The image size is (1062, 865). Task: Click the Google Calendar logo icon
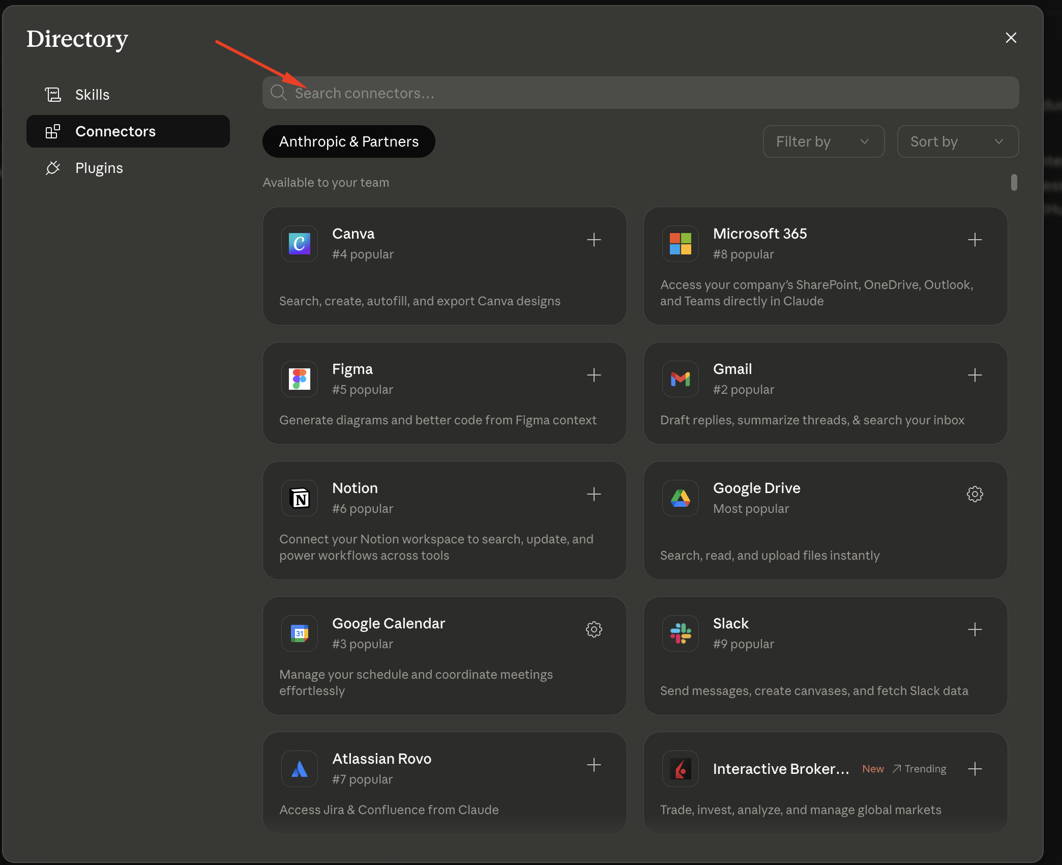point(300,633)
